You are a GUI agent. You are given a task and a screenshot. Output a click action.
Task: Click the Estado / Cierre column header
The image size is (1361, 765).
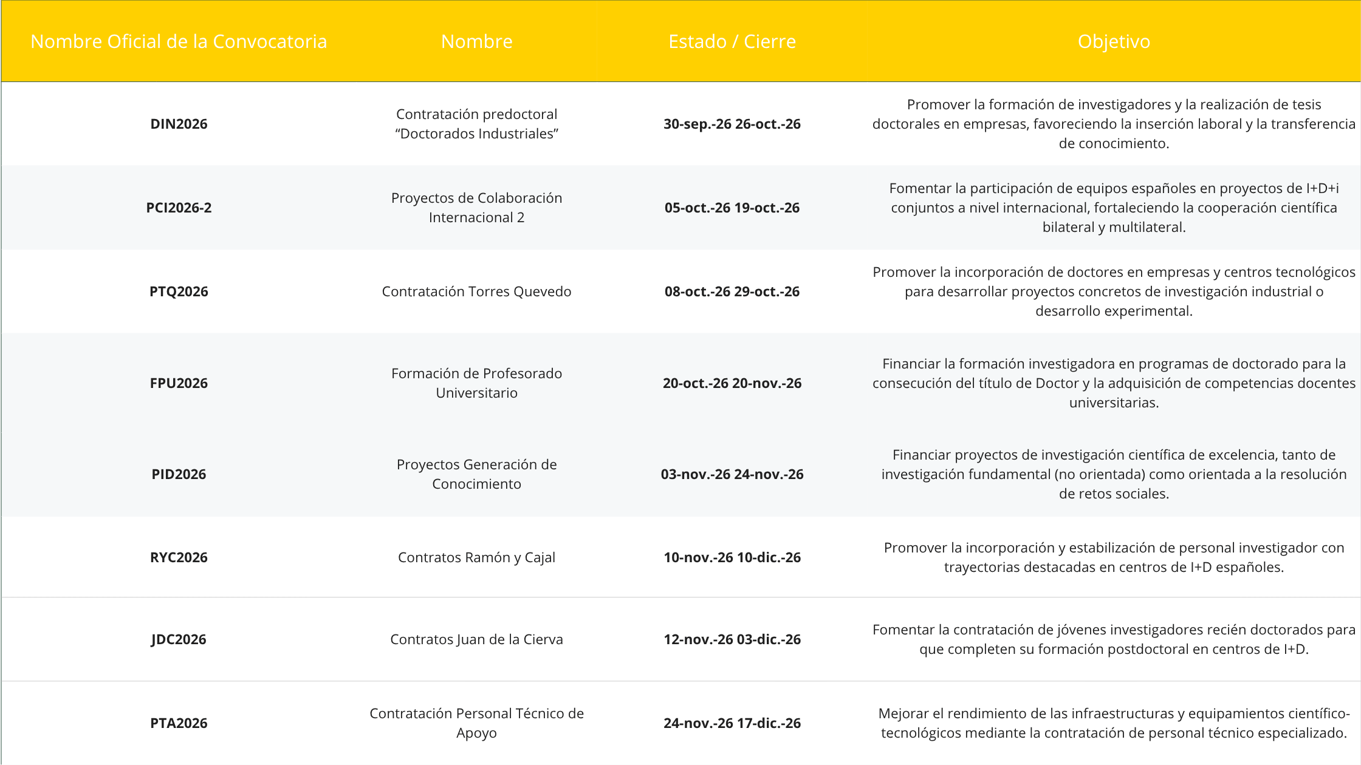(732, 41)
